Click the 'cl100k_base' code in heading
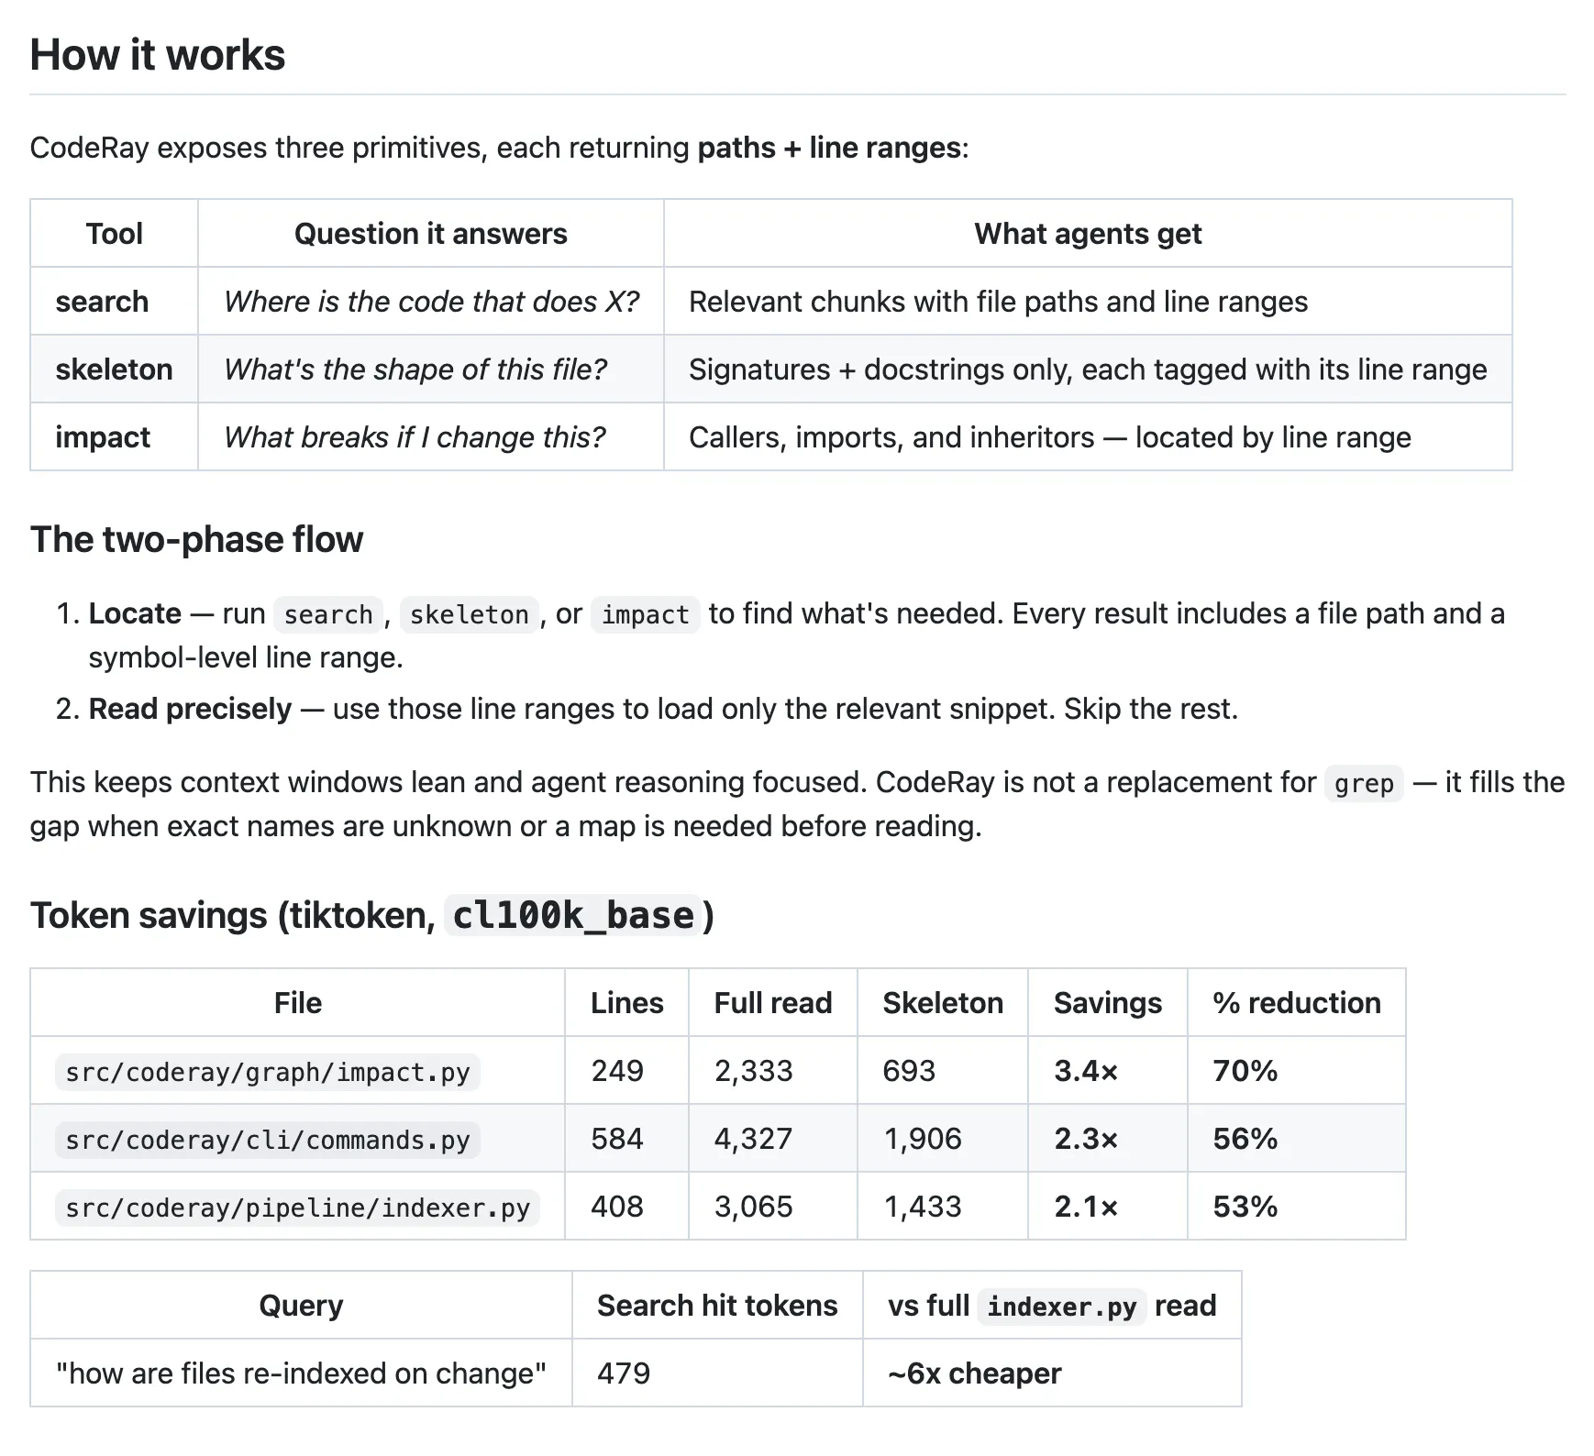This screenshot has width=1594, height=1456. 573,915
